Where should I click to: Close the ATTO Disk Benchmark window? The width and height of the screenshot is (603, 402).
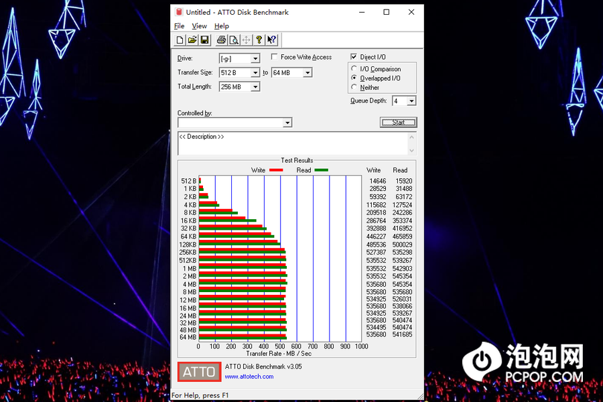click(x=411, y=12)
